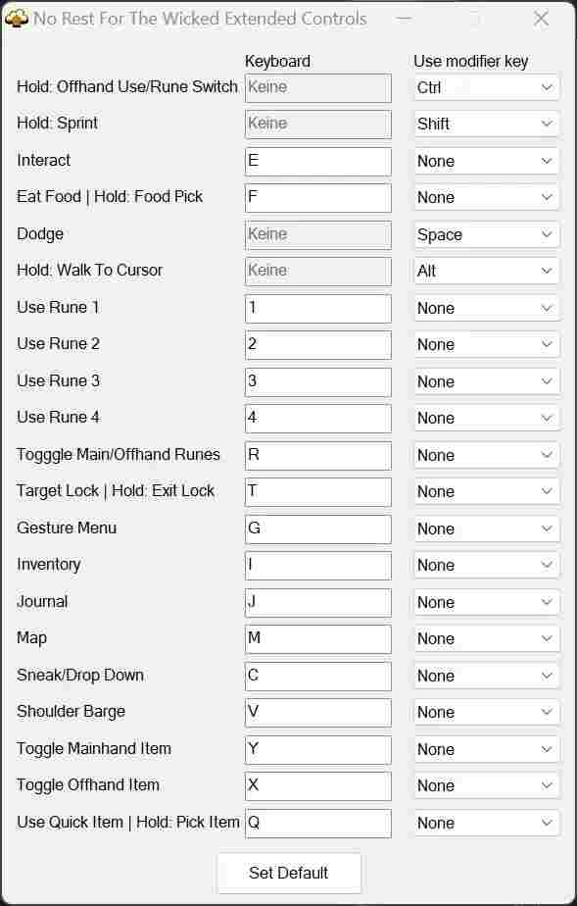Screen dimensions: 577x906
Task: Click the Use Quick Item key field
Action: point(318,824)
